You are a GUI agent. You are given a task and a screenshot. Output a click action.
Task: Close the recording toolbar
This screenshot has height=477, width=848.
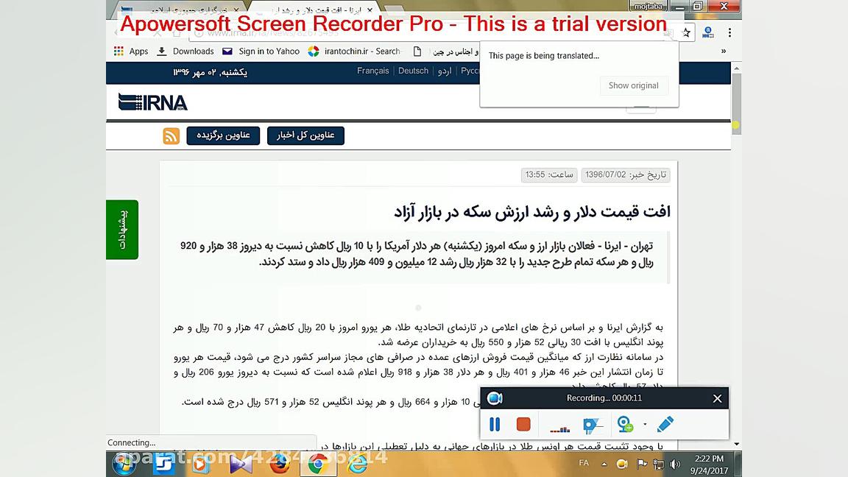coord(717,398)
